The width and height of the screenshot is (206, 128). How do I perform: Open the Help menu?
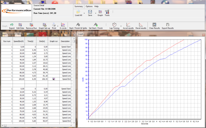tap(96, 6)
